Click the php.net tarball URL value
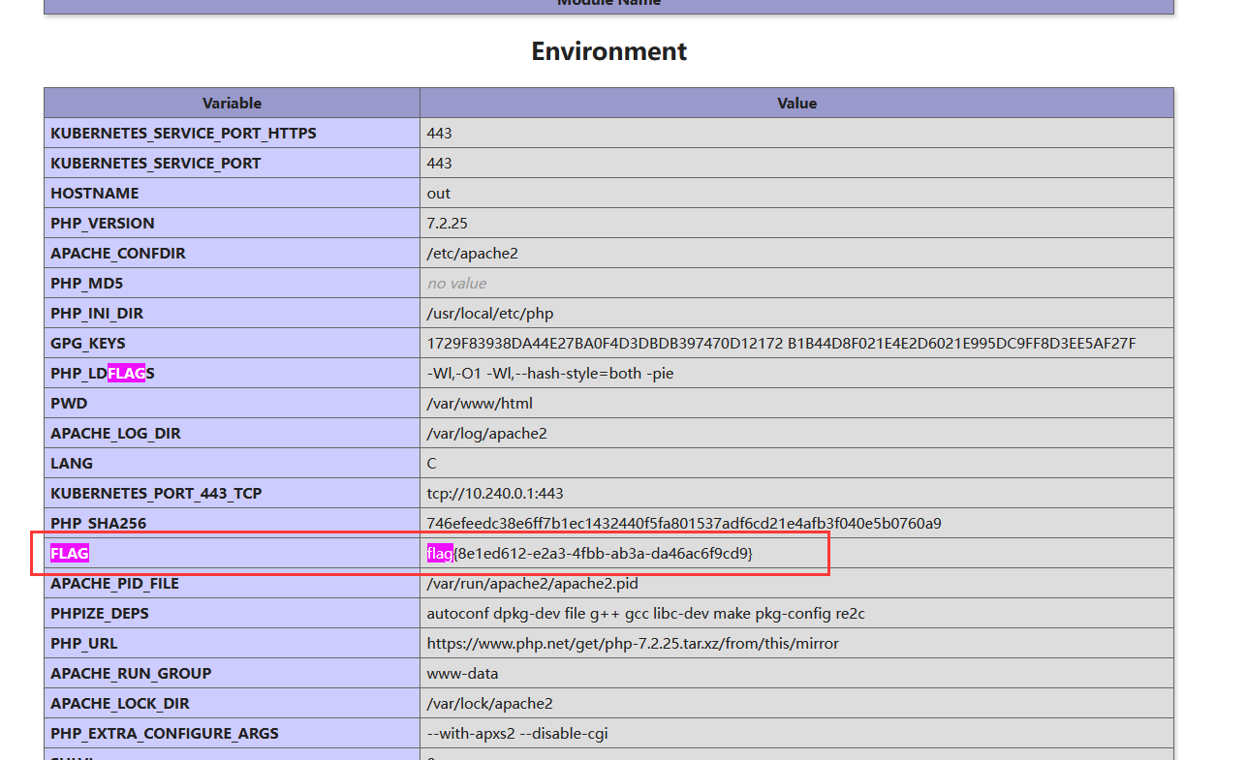The image size is (1247, 760). pos(633,643)
